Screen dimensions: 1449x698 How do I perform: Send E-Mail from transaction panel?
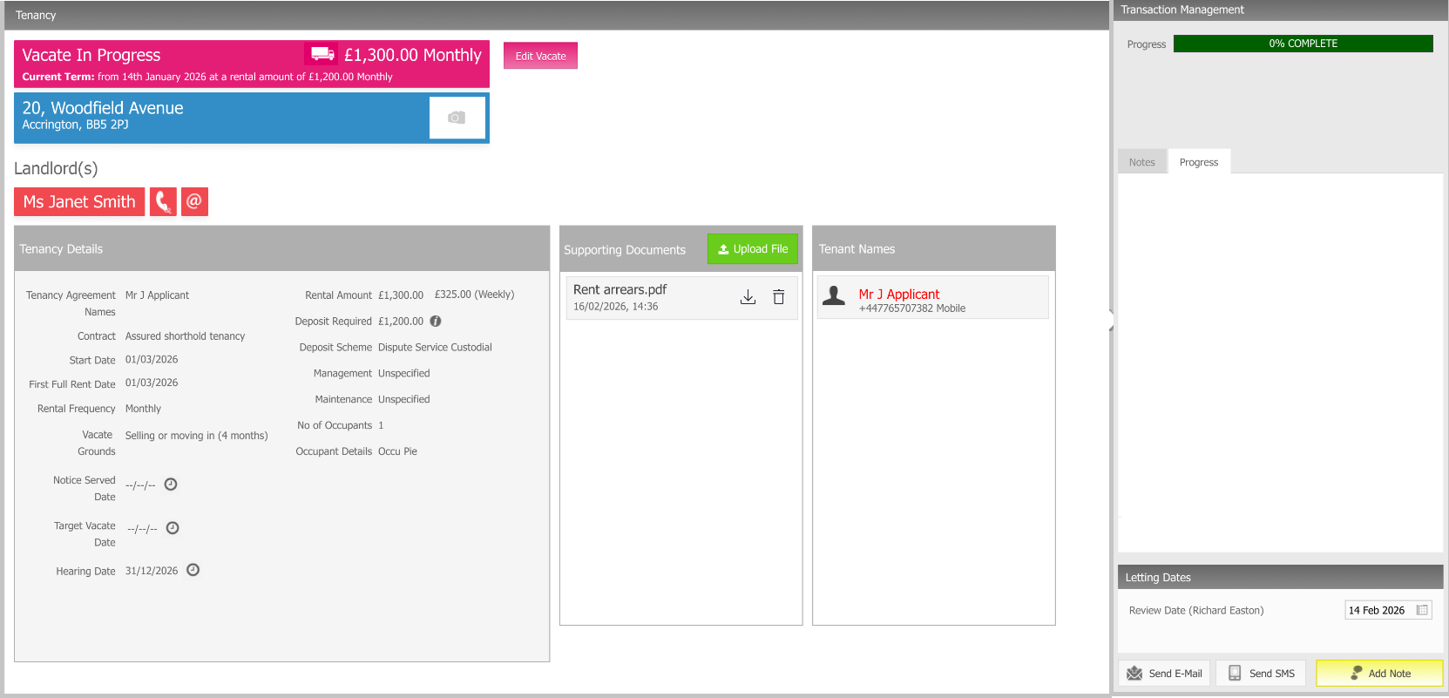click(1164, 674)
